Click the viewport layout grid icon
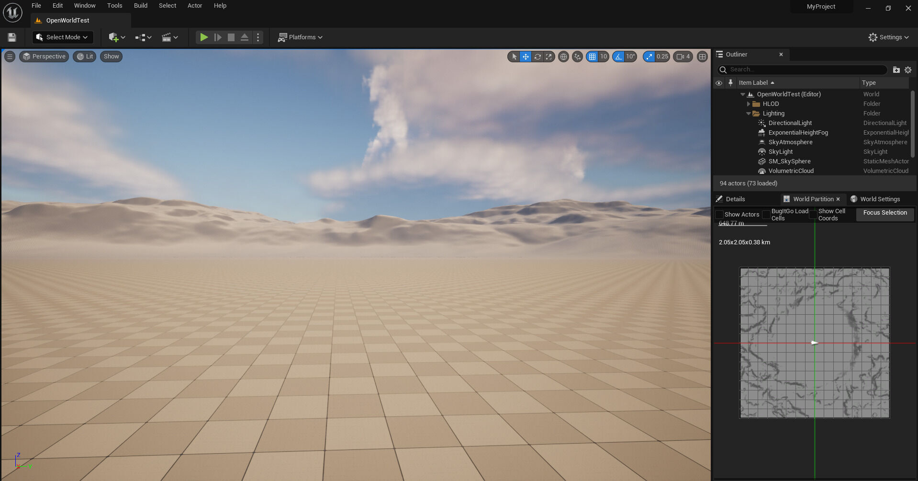 [x=702, y=57]
